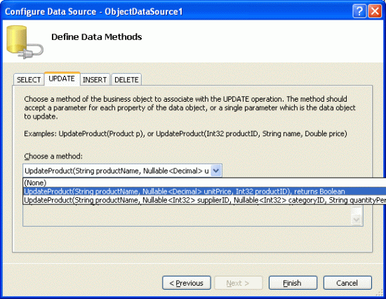
Task: Open the INSERT tab
Action: tap(95, 79)
